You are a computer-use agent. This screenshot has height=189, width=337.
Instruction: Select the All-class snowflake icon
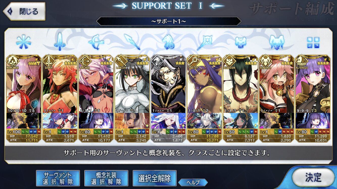(23, 42)
